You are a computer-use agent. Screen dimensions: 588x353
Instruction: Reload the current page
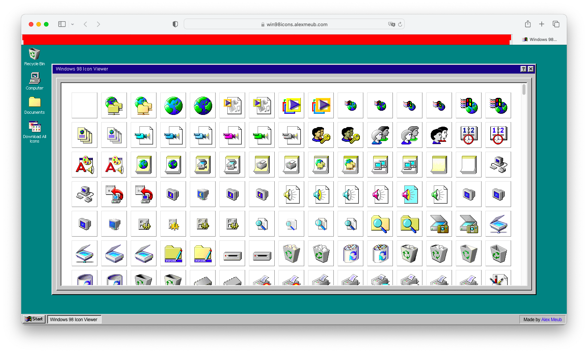tap(400, 24)
